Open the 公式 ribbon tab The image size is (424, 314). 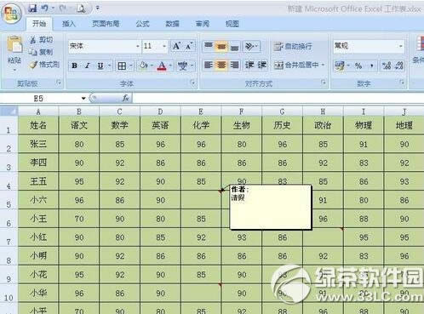[142, 24]
